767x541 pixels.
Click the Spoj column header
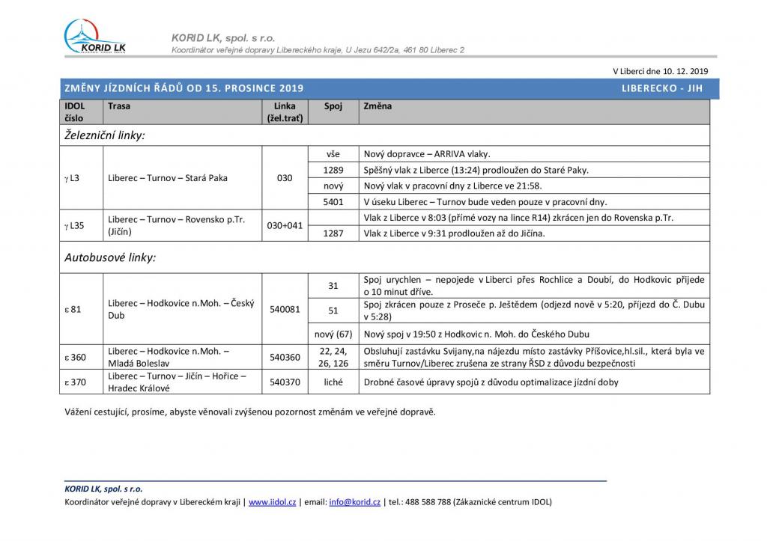(333, 106)
